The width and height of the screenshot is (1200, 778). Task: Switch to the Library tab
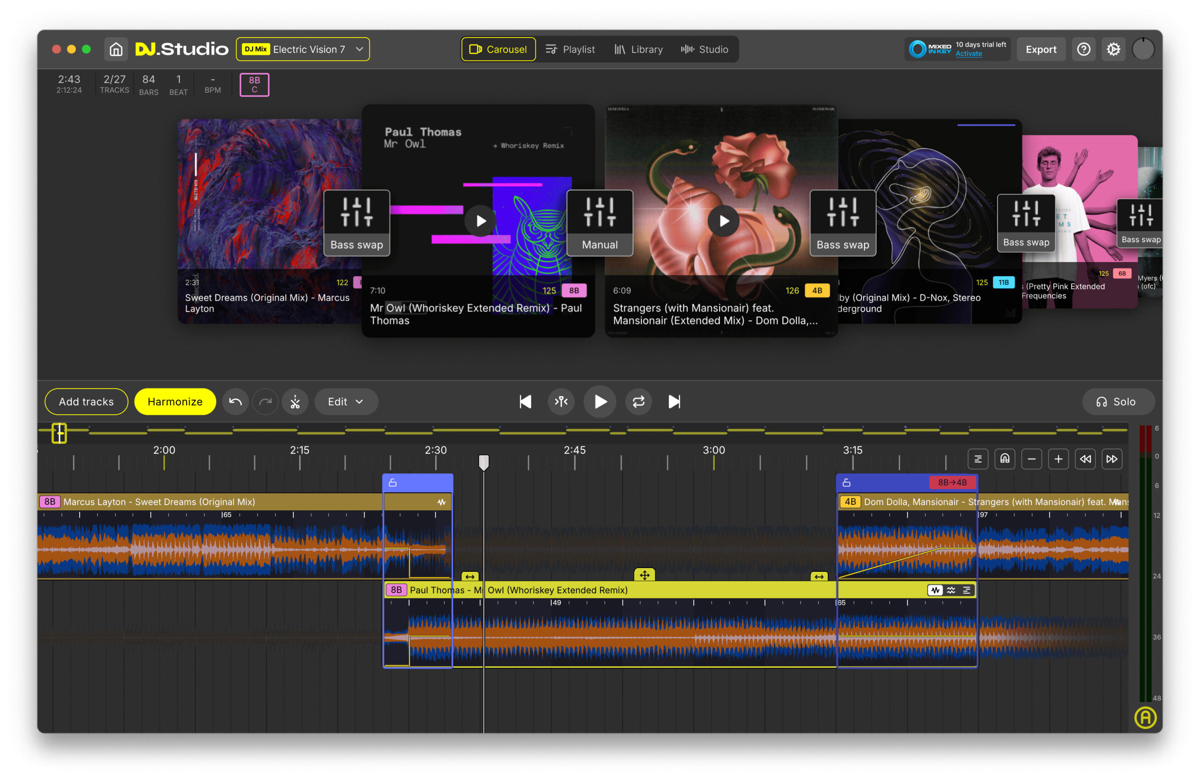point(638,49)
